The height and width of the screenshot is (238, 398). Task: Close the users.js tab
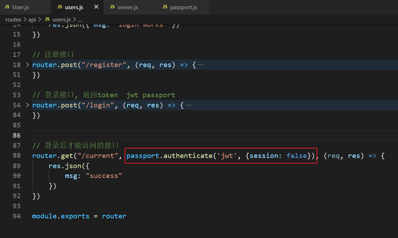tap(96, 7)
